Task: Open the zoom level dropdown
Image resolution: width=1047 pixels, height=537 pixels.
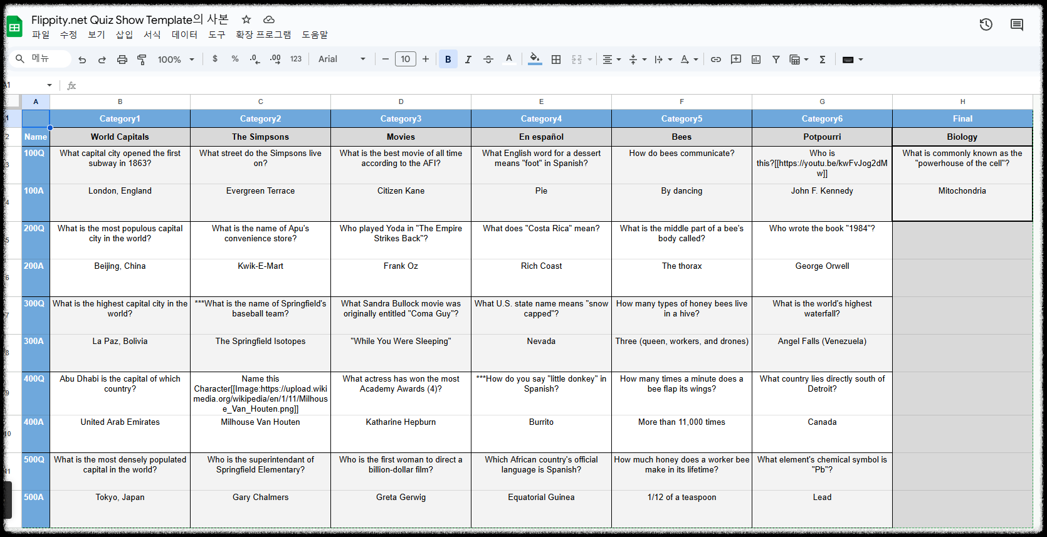Action: (176, 60)
